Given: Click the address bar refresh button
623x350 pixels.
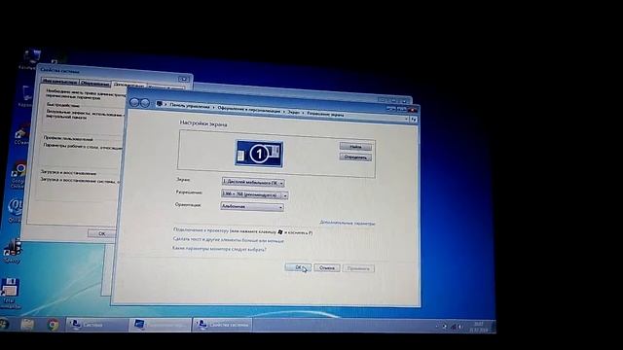Looking at the screenshot, I should (414, 119).
